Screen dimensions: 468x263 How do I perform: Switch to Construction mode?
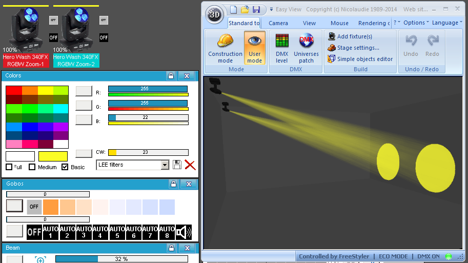[x=225, y=48]
